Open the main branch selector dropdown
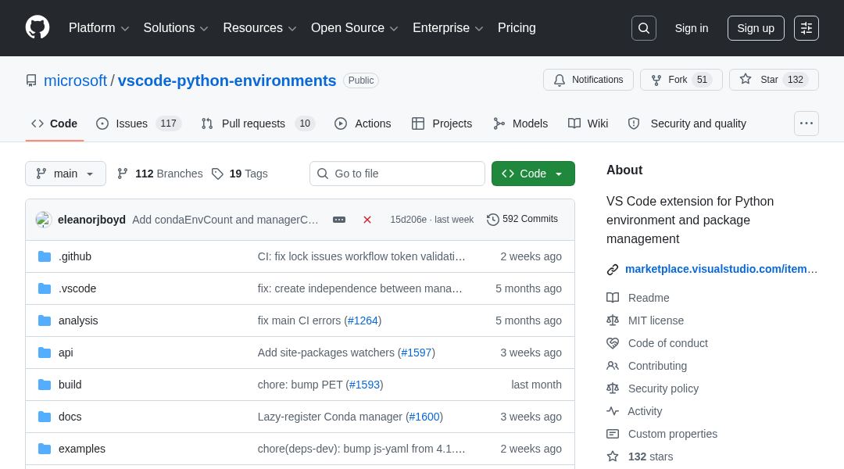The height and width of the screenshot is (469, 844). [x=66, y=174]
